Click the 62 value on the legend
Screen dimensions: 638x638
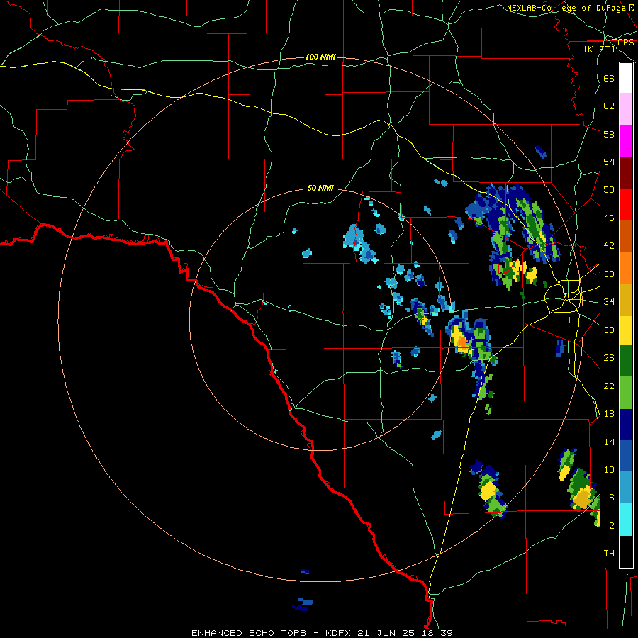click(609, 106)
